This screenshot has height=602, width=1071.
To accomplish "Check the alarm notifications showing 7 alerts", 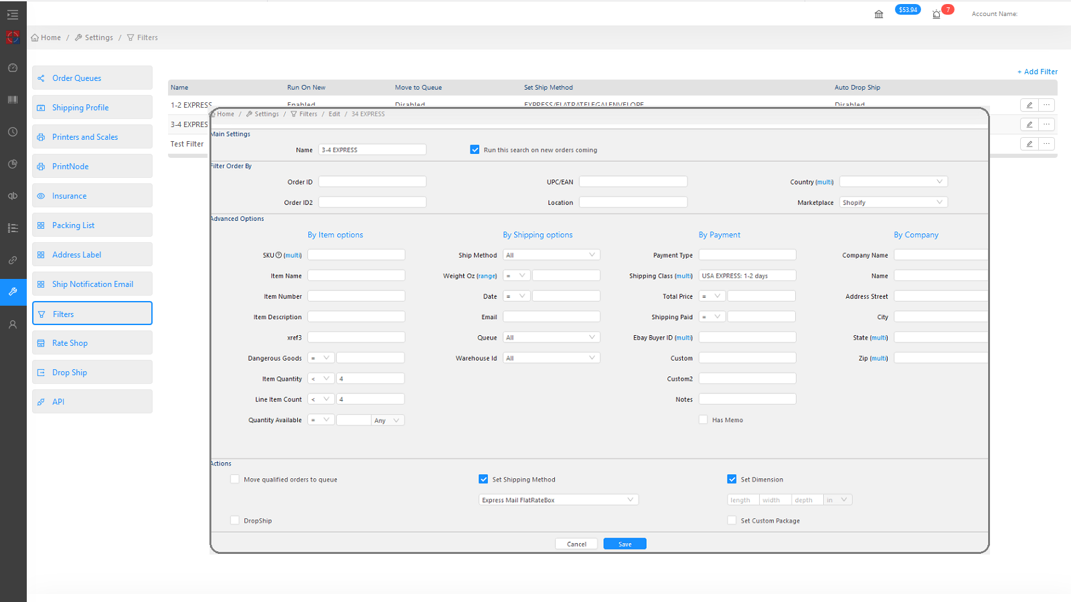I will pos(936,13).
